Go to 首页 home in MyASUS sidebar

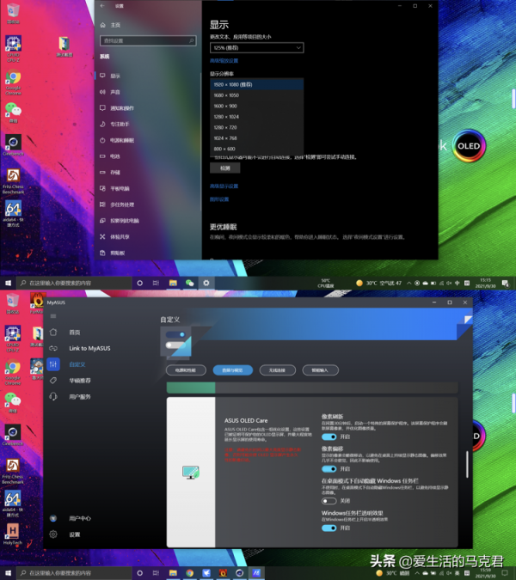(x=75, y=332)
